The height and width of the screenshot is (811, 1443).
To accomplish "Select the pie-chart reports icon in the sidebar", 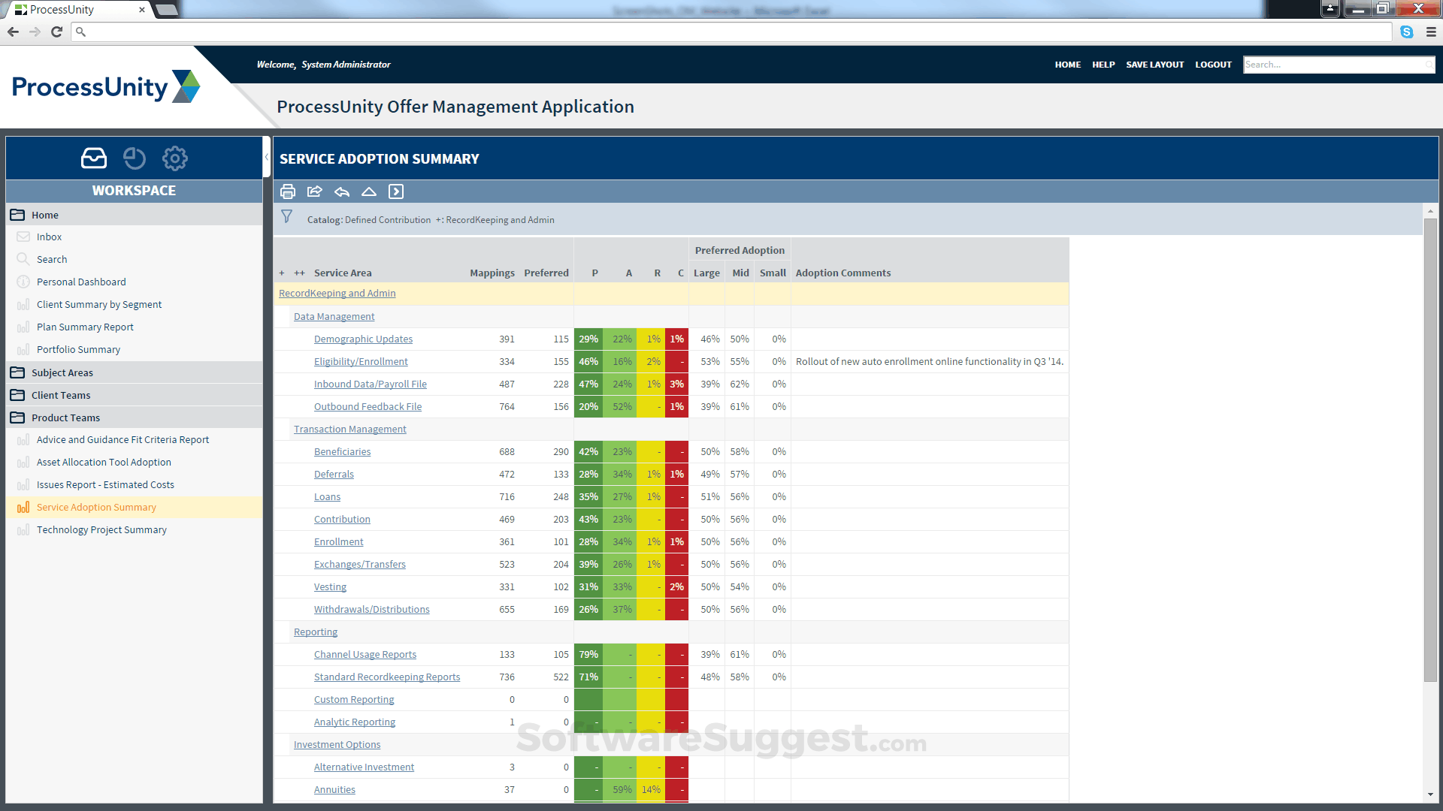I will [135, 158].
